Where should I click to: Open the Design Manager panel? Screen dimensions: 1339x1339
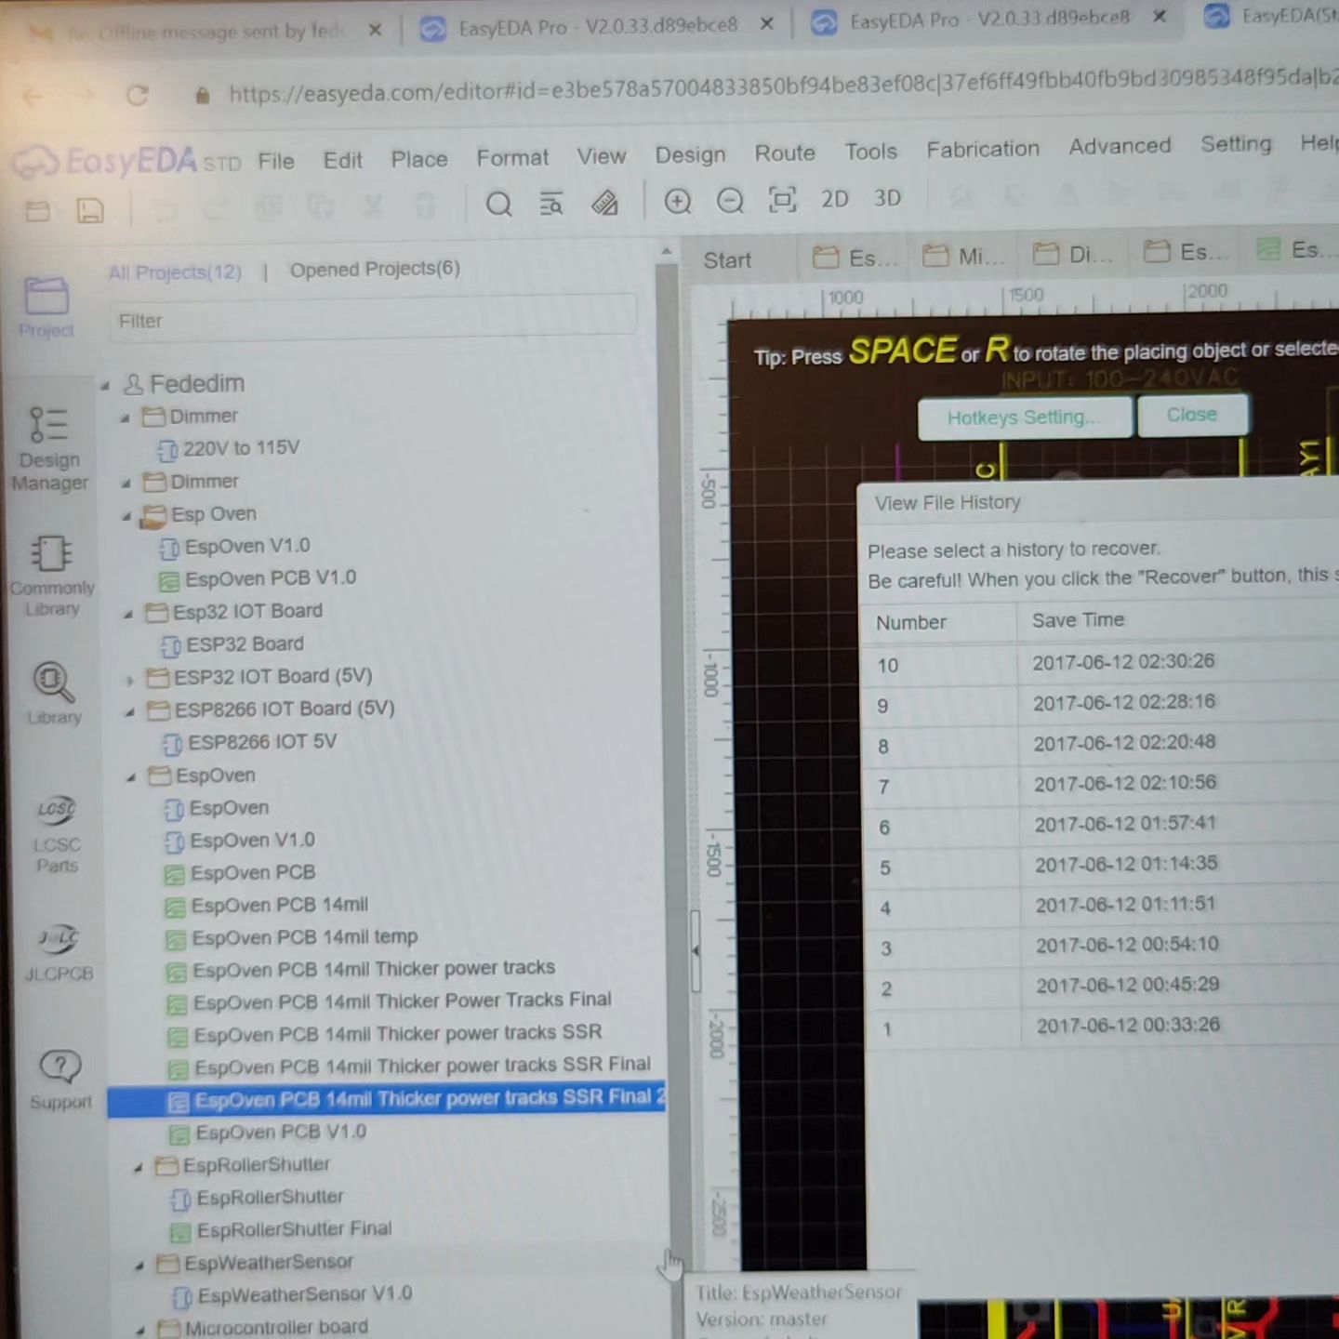[x=49, y=449]
